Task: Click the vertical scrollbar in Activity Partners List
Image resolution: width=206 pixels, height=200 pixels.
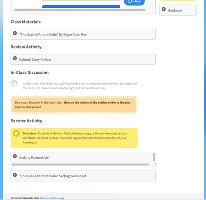Action: pyautogui.click(x=154, y=157)
